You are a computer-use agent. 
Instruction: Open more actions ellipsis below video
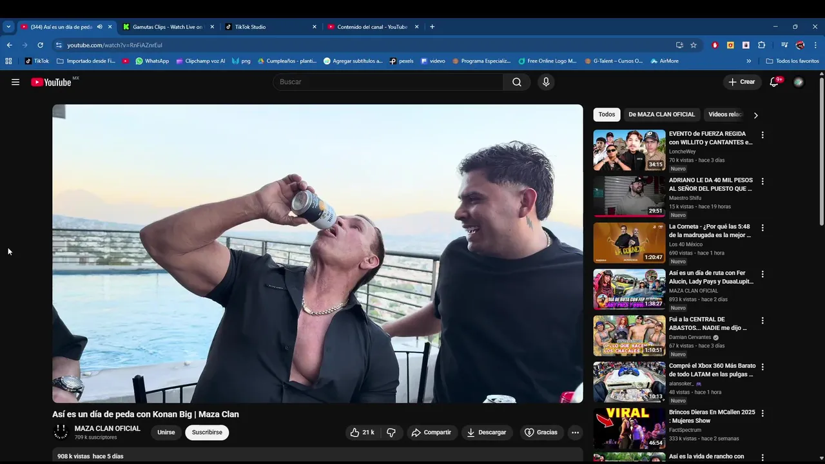coord(576,432)
